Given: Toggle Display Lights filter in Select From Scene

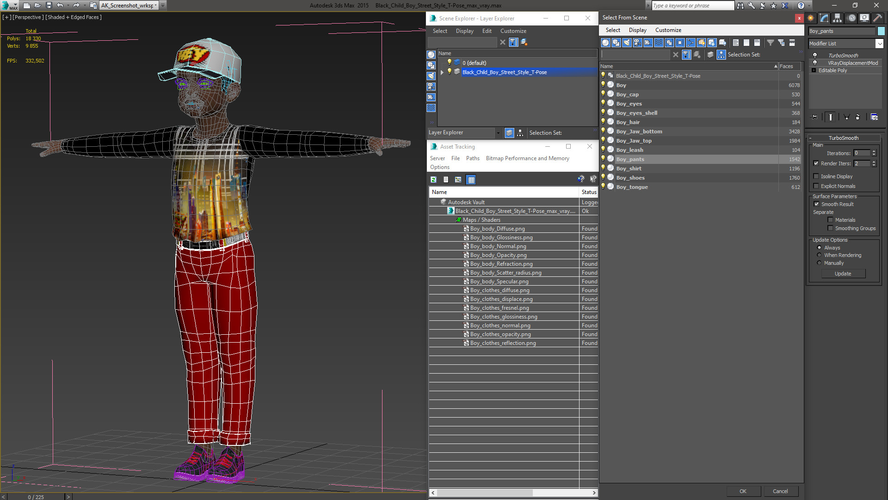Looking at the screenshot, I should coord(627,43).
